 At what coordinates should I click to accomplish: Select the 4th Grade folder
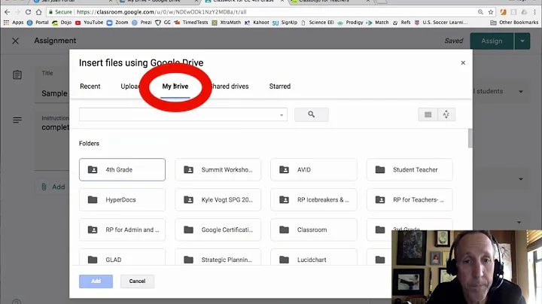122,169
